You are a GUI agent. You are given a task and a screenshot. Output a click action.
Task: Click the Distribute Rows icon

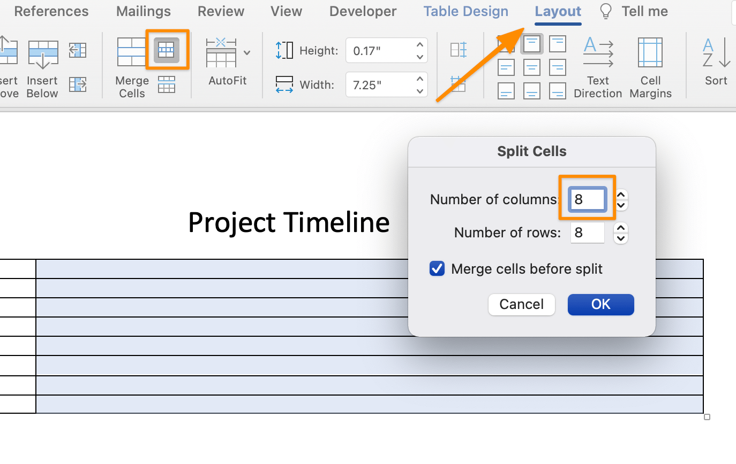coord(459,50)
